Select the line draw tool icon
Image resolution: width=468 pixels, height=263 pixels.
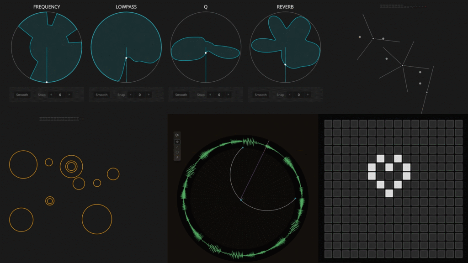click(177, 147)
